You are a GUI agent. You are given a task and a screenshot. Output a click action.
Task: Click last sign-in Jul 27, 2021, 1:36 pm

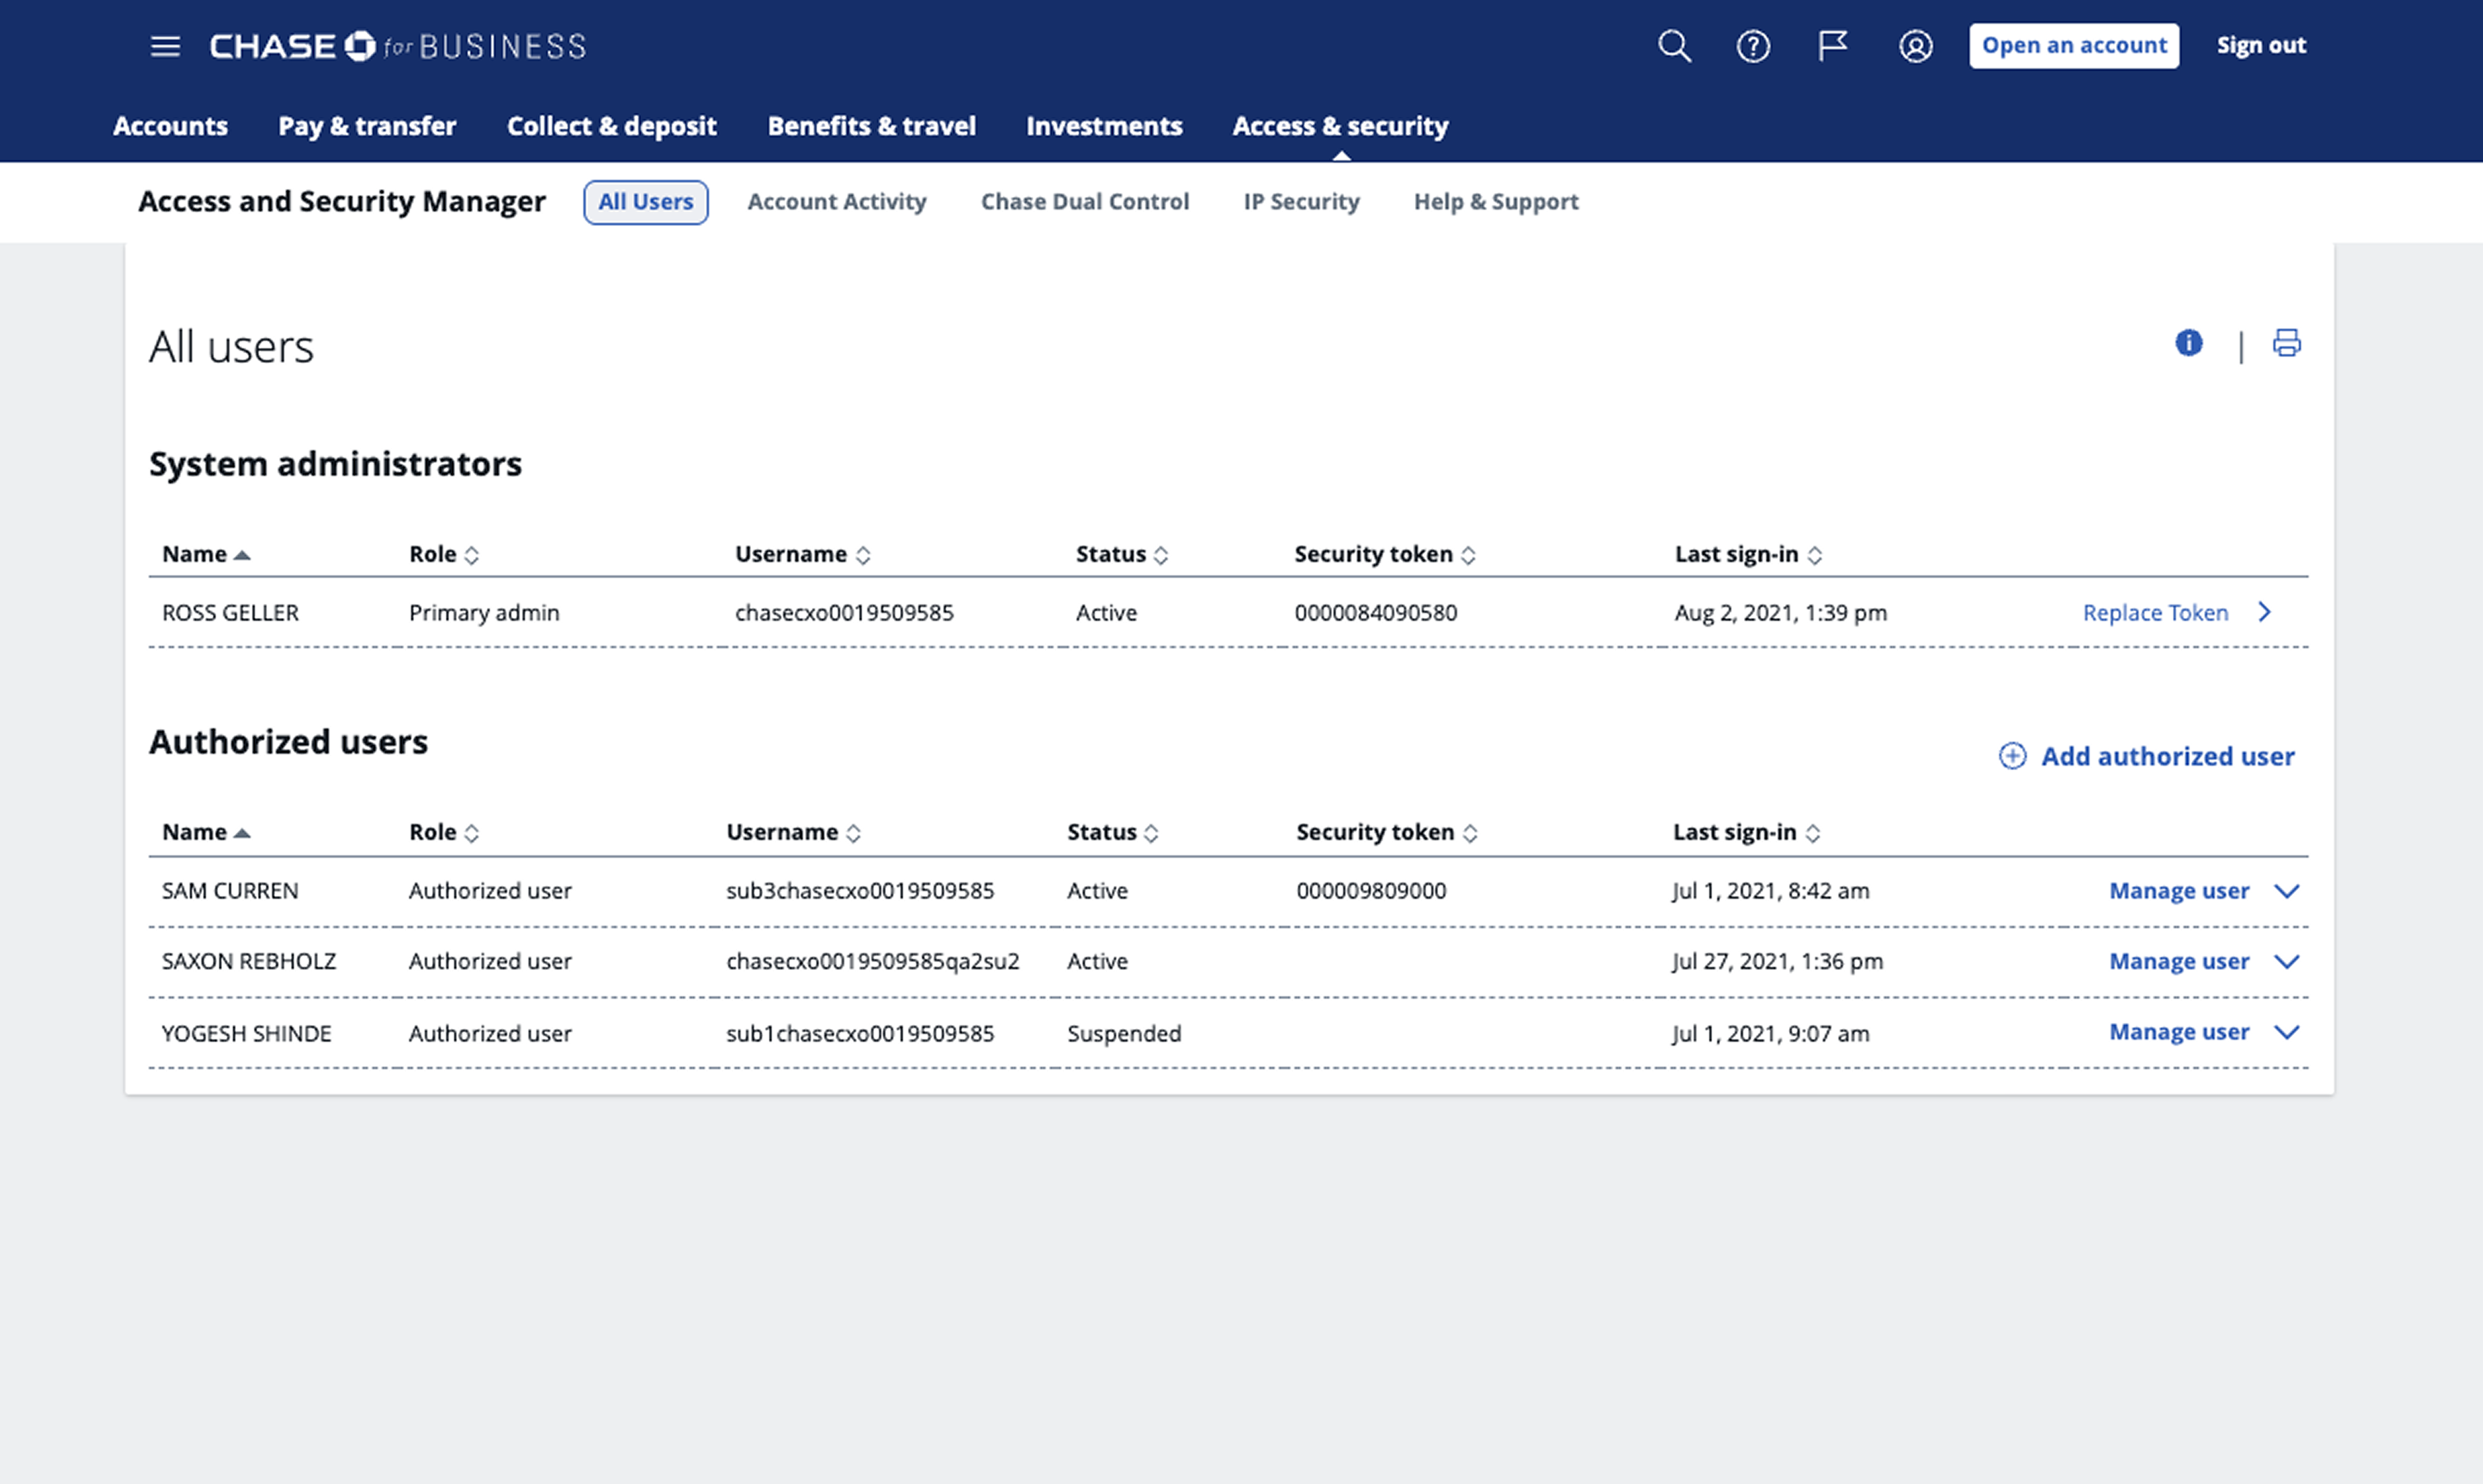tap(1778, 962)
